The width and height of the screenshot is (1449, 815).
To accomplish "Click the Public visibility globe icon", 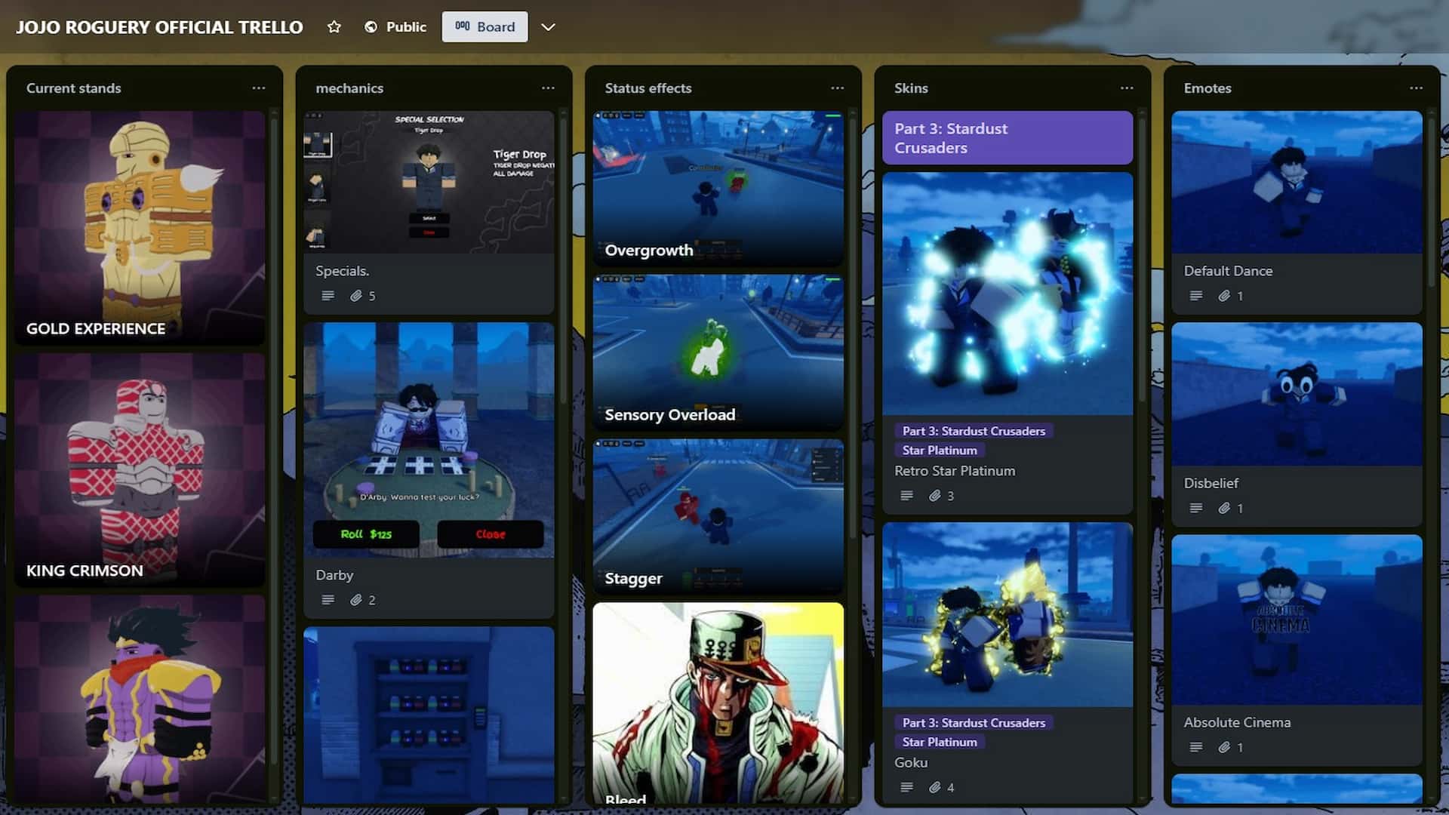I will (371, 27).
